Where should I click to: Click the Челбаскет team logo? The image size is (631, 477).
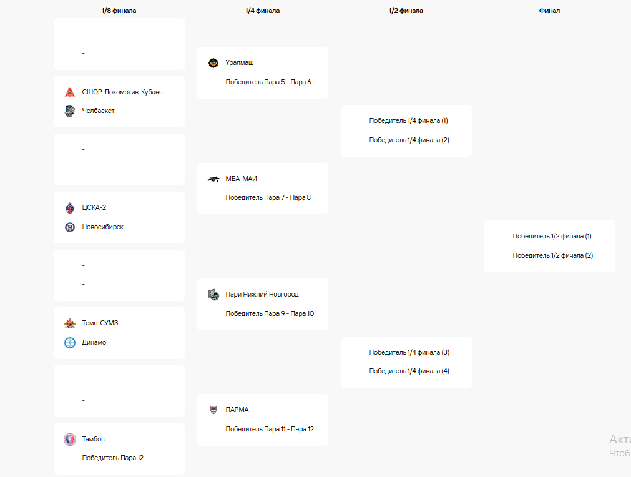pyautogui.click(x=70, y=111)
